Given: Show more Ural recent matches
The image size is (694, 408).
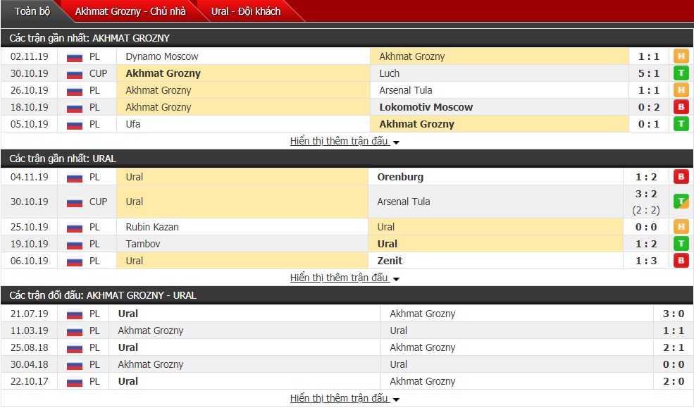Looking at the screenshot, I should click(x=345, y=278).
